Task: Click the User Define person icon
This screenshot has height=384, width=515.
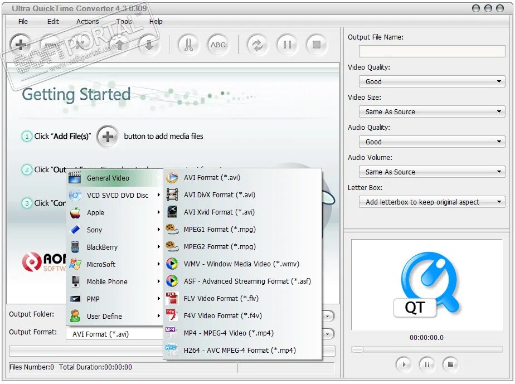Action: pyautogui.click(x=75, y=316)
